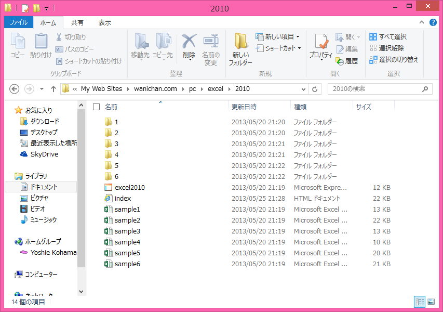Select ドキュメント library in navigation pane
This screenshot has width=443, height=312.
point(41,187)
